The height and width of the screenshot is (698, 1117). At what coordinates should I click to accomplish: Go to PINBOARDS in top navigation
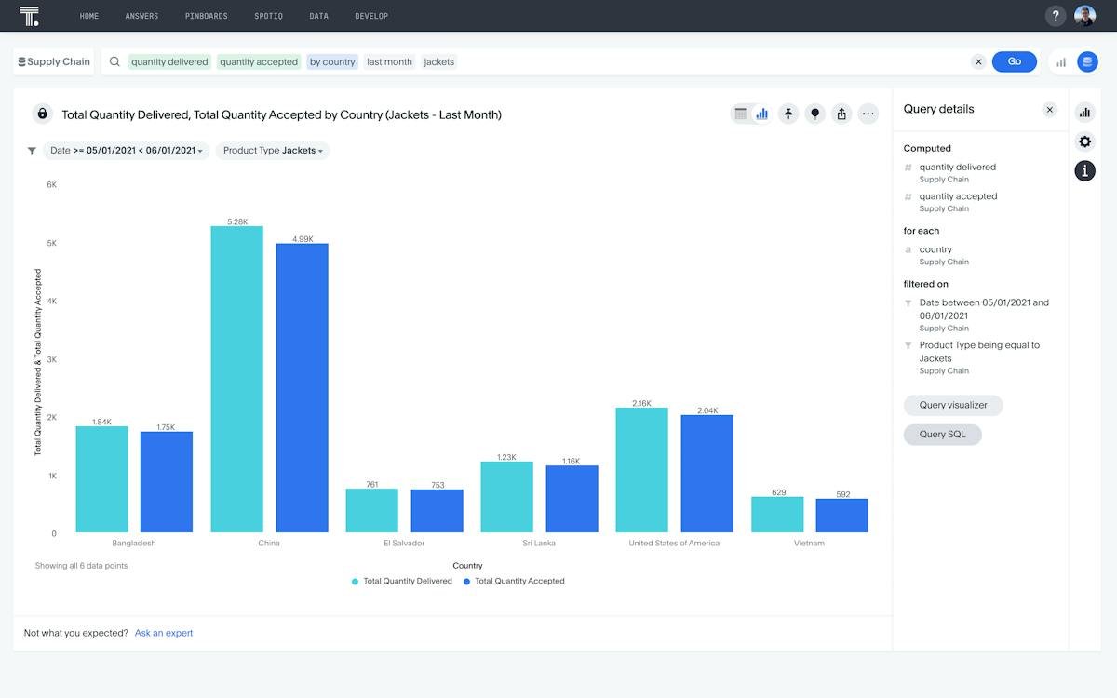(206, 16)
